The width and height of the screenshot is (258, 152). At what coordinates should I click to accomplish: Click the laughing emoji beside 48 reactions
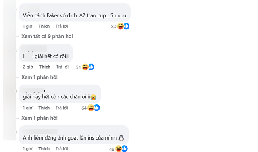[119, 149]
